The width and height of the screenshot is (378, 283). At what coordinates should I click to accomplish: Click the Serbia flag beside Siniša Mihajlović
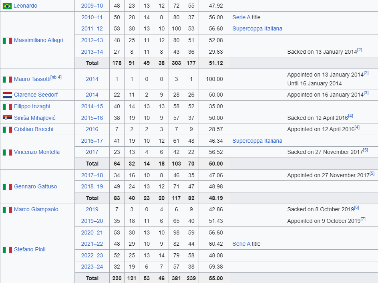(7, 118)
